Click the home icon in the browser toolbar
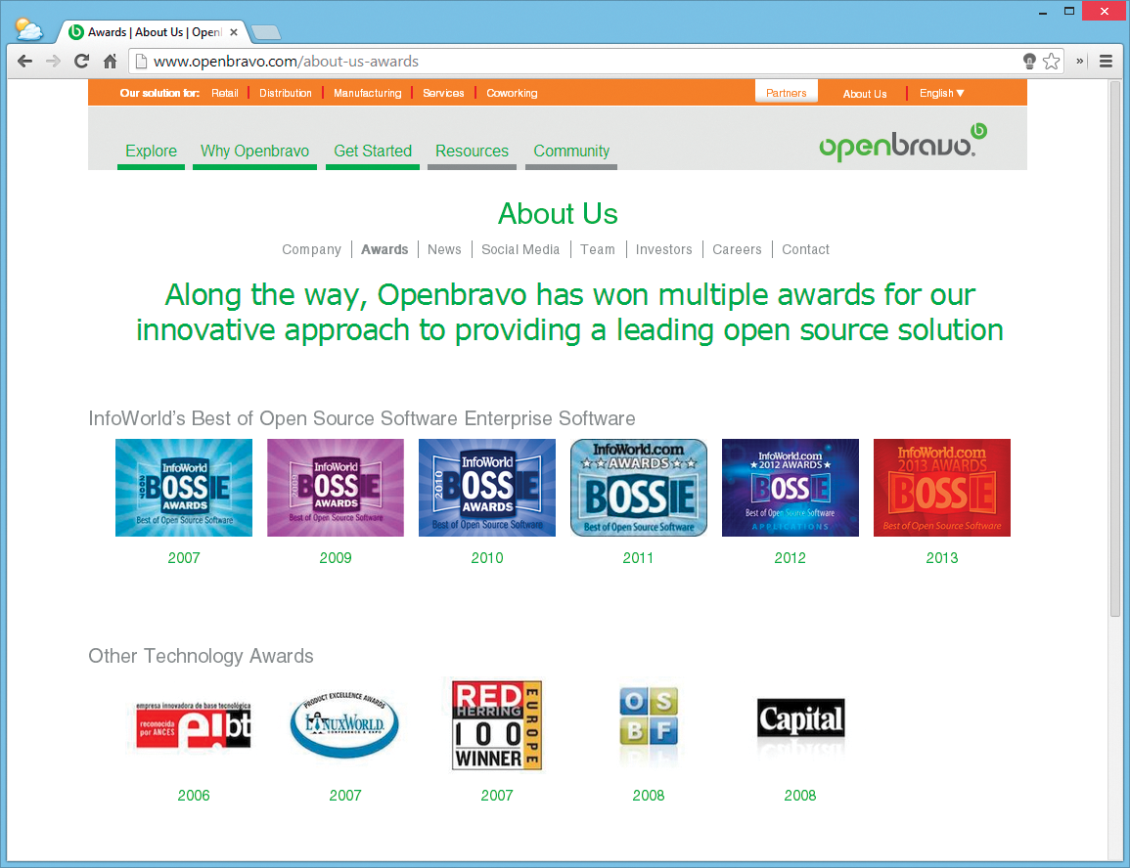Image resolution: width=1130 pixels, height=868 pixels. (x=109, y=61)
